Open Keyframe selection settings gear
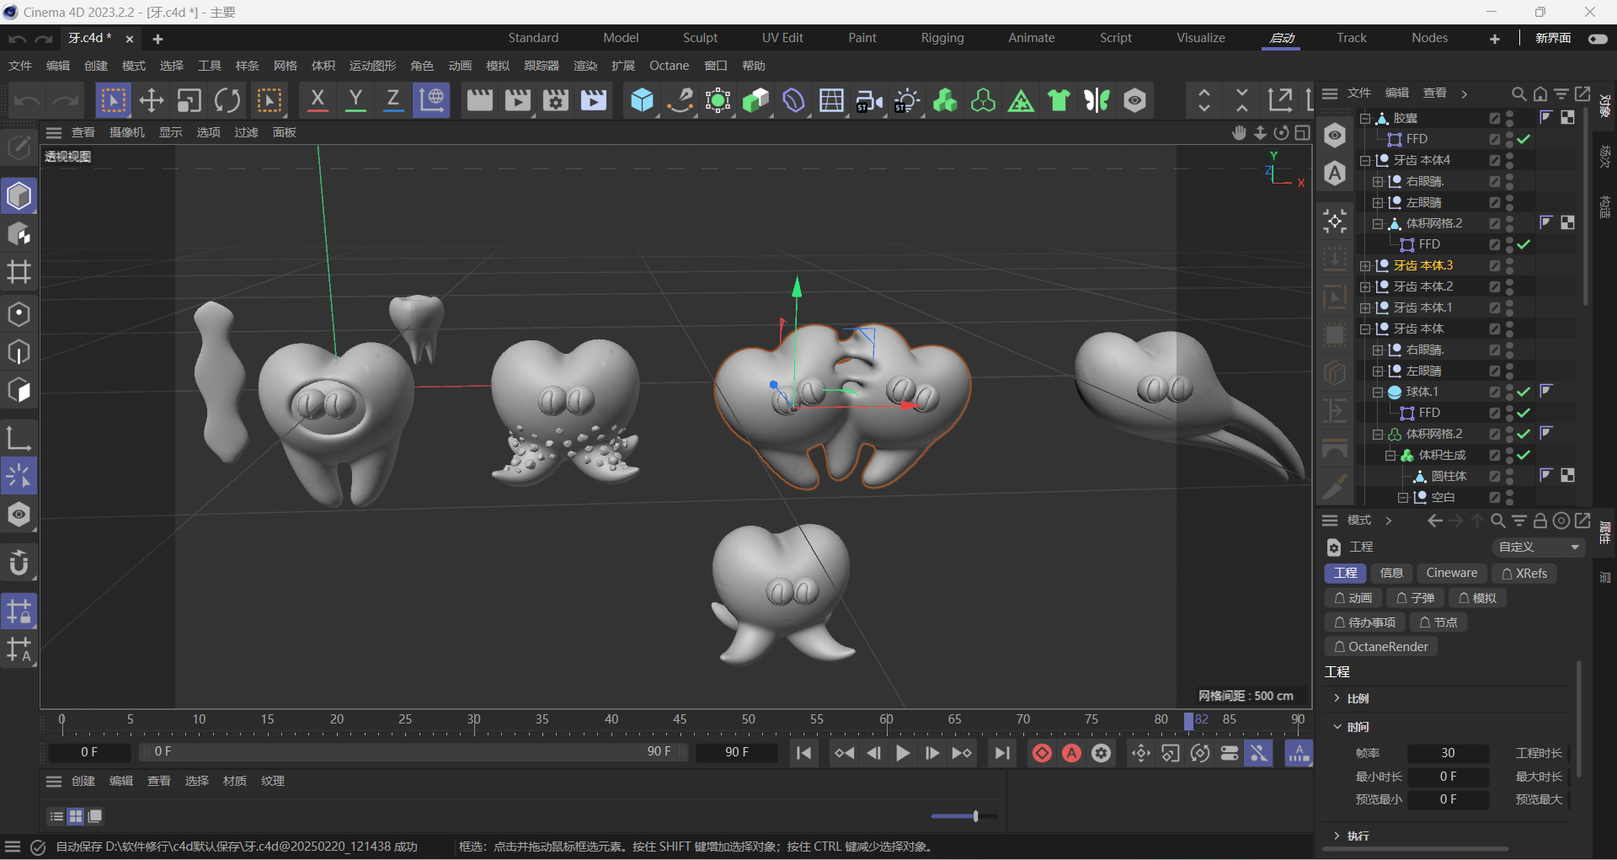 point(1101,753)
